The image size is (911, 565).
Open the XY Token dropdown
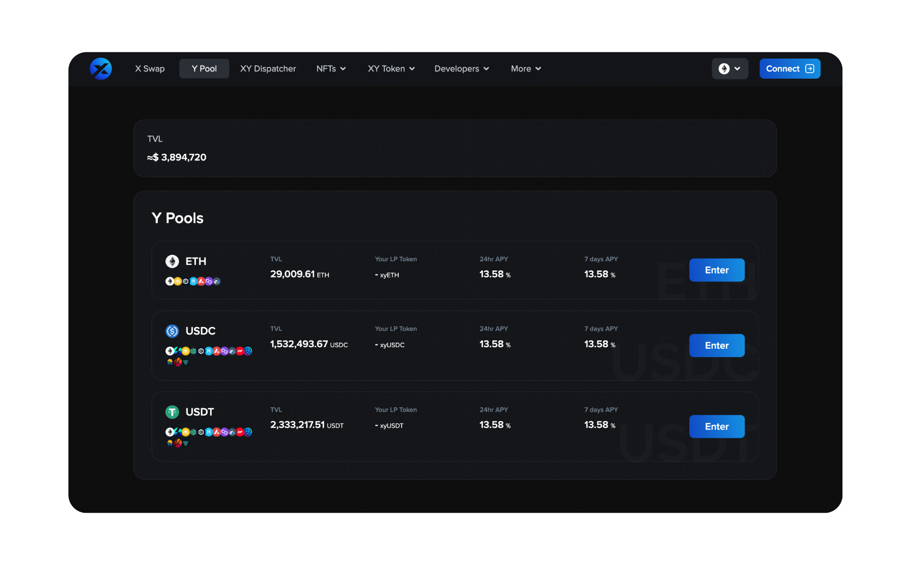391,69
